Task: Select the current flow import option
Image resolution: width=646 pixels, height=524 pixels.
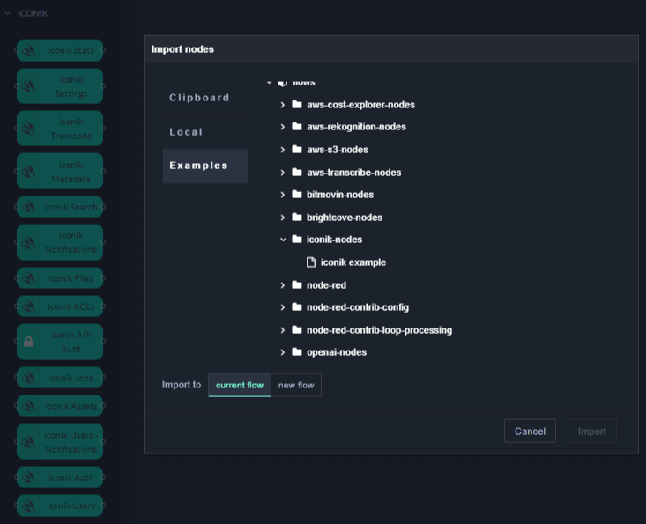Action: click(240, 385)
